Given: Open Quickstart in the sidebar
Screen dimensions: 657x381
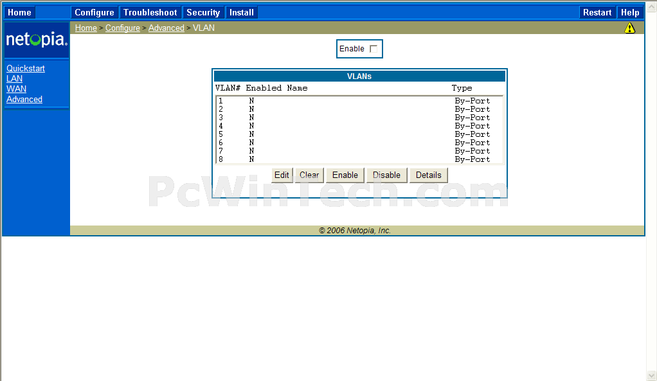Looking at the screenshot, I should tap(26, 68).
